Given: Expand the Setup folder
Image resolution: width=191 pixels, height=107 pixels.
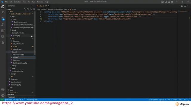Looking at the screenshot, I should 11,66.
